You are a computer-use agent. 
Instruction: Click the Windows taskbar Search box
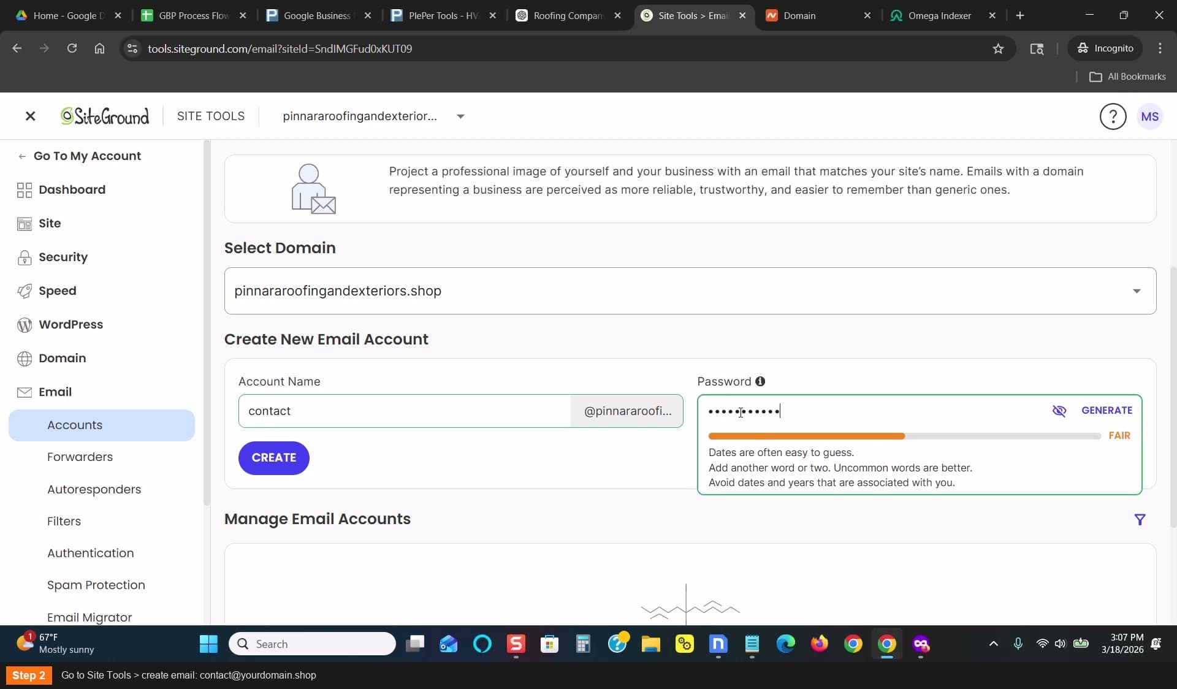point(312,644)
